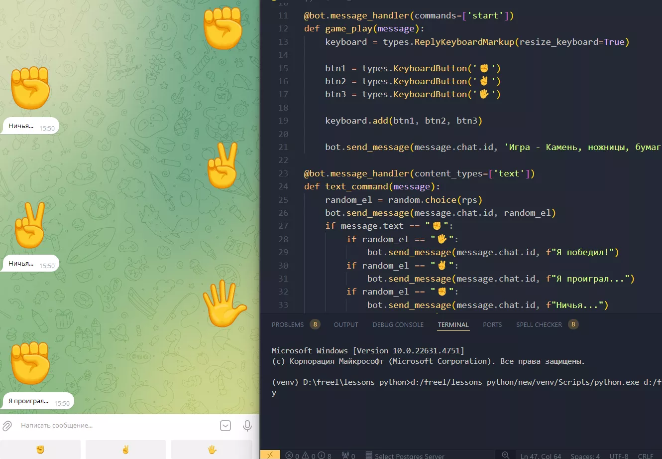Viewport: 662px width, 459px height.
Task: Switch to the PROBLEMS panel tab
Action: click(288, 325)
